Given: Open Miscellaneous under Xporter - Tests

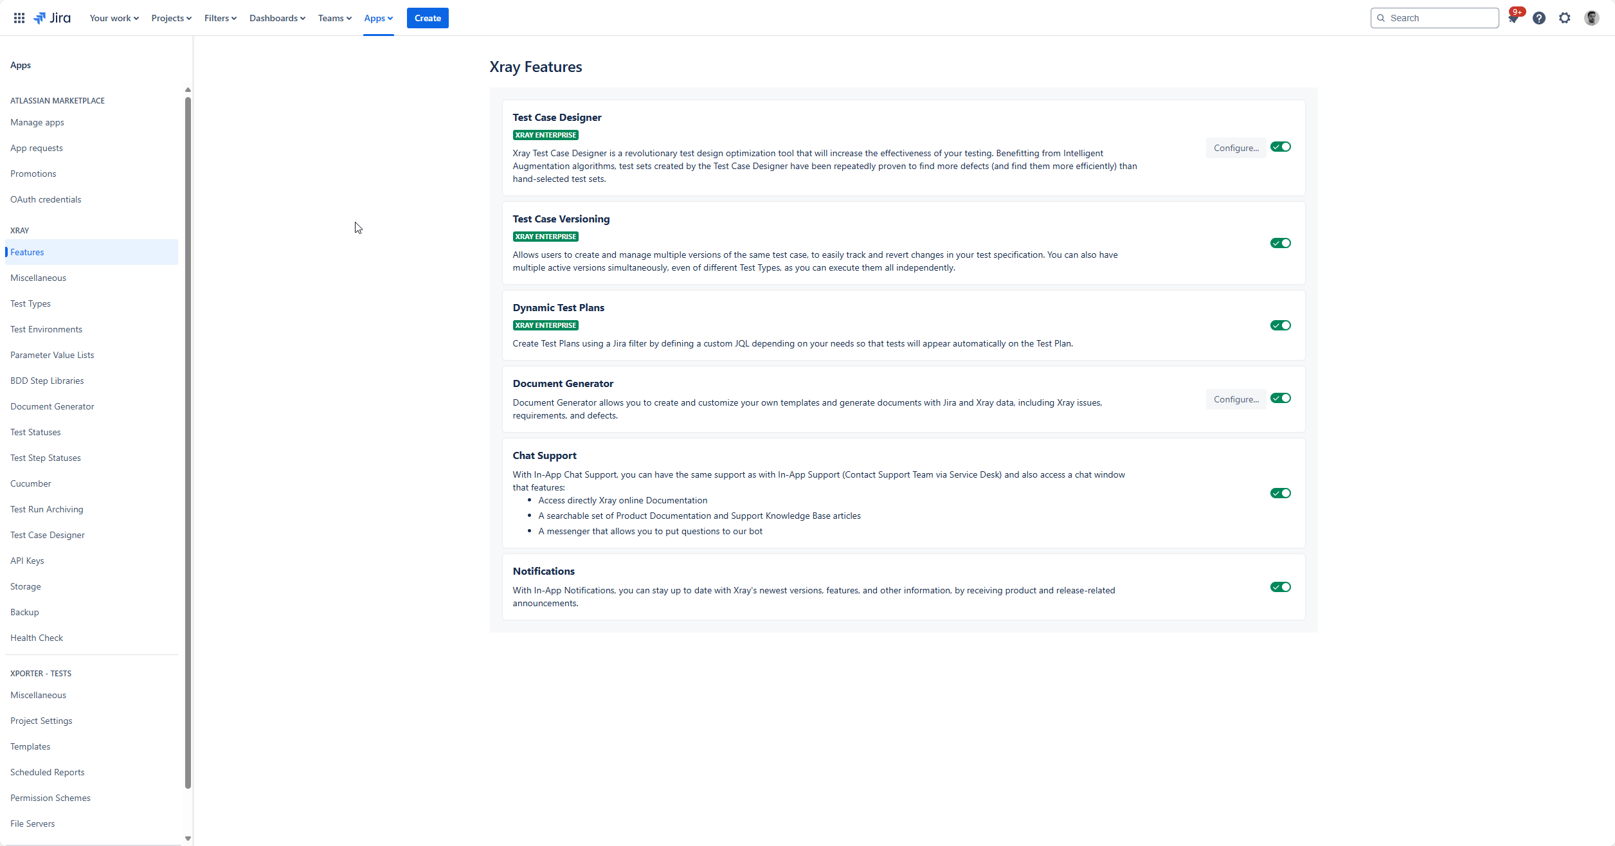Looking at the screenshot, I should (x=91, y=695).
